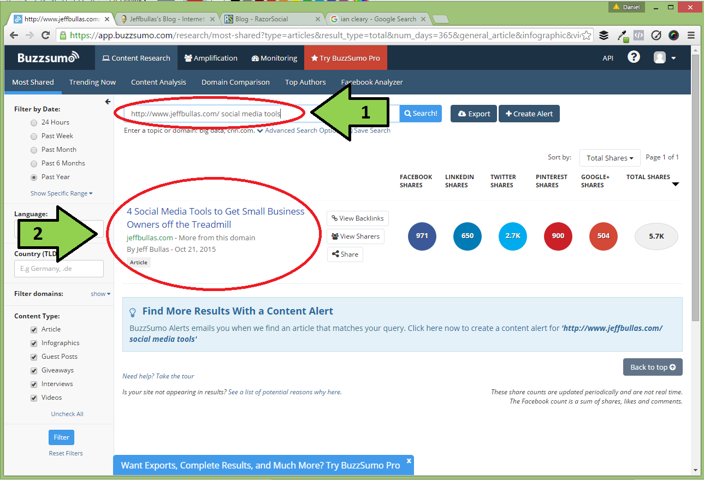Select the 24 Hours date filter
Image resolution: width=704 pixels, height=480 pixels.
34,123
